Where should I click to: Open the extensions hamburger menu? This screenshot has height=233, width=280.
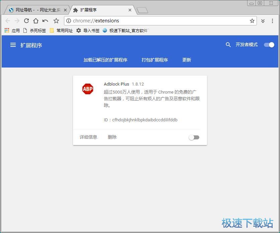[x=13, y=45]
